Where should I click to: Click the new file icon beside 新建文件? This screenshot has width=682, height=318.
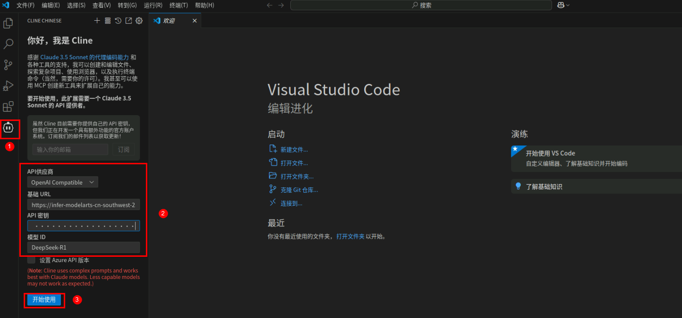[x=273, y=149]
